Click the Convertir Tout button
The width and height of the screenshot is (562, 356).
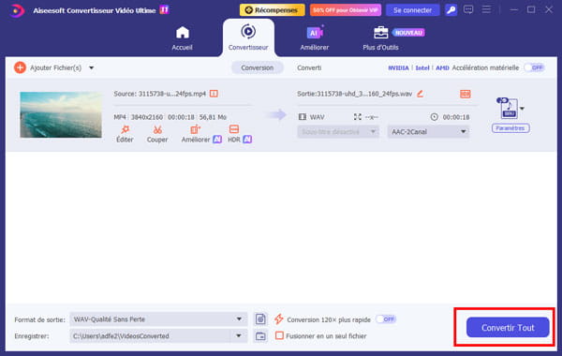(508, 327)
